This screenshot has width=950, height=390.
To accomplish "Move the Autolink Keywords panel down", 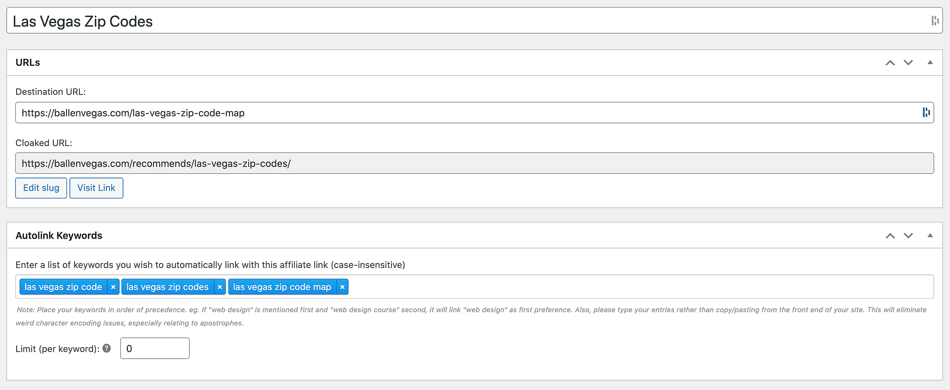I will click(908, 236).
